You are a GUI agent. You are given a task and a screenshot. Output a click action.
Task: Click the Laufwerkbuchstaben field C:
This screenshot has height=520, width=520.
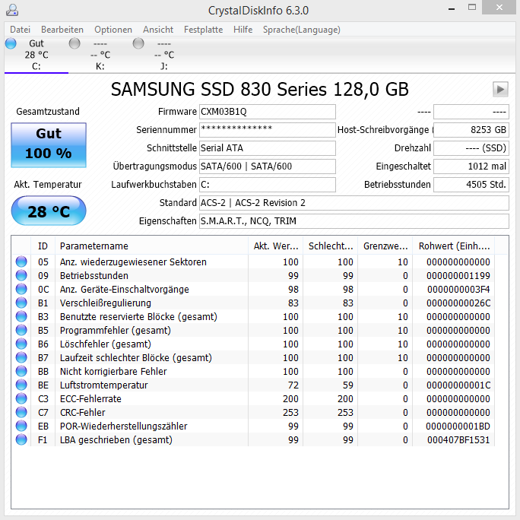(x=268, y=185)
